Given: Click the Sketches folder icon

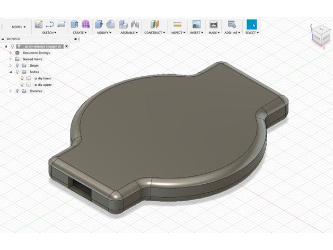Looking at the screenshot, I should (x=24, y=91).
